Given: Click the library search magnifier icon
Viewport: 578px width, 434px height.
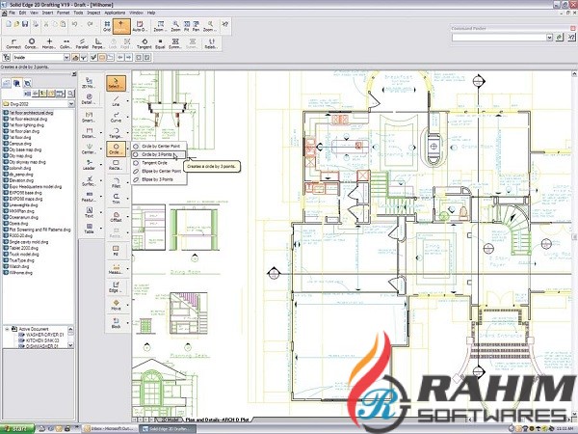Looking at the screenshot, I should tap(70, 94).
